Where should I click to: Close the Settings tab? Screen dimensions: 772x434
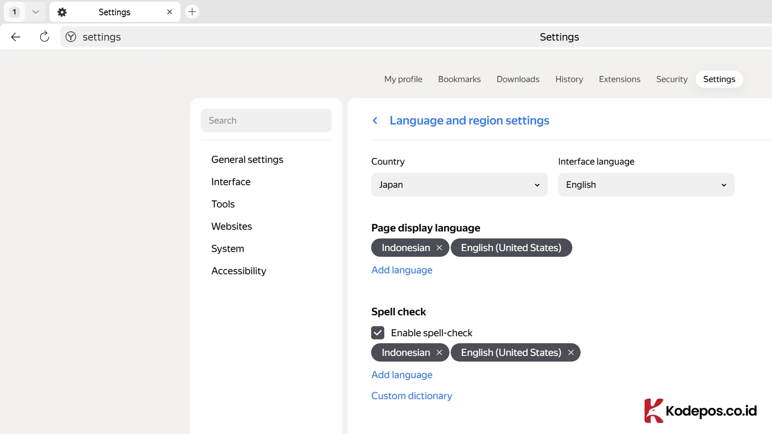[169, 12]
